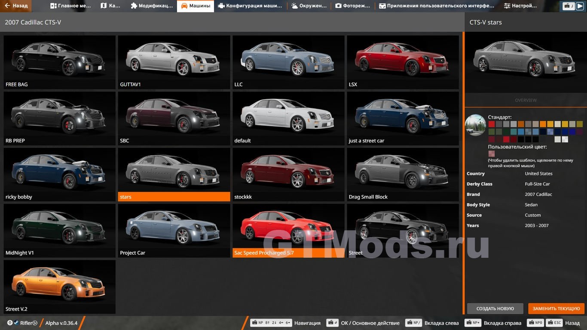This screenshot has height=330, width=587.
Task: Click the OK / Основное действие key icon
Action: (x=332, y=323)
